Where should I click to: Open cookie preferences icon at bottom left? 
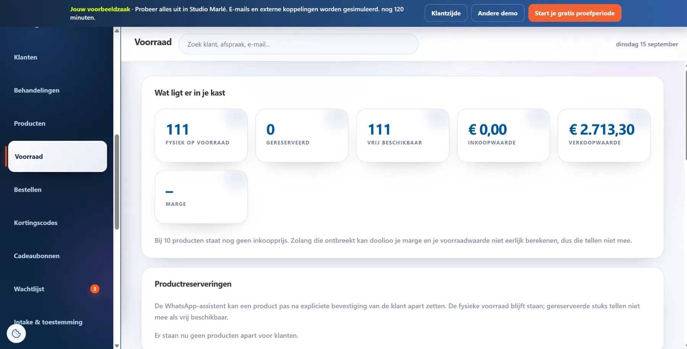tap(16, 333)
